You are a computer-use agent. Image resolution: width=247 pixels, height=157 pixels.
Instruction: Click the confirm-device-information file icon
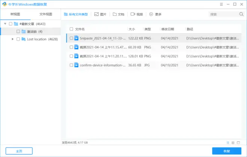tap(76, 65)
